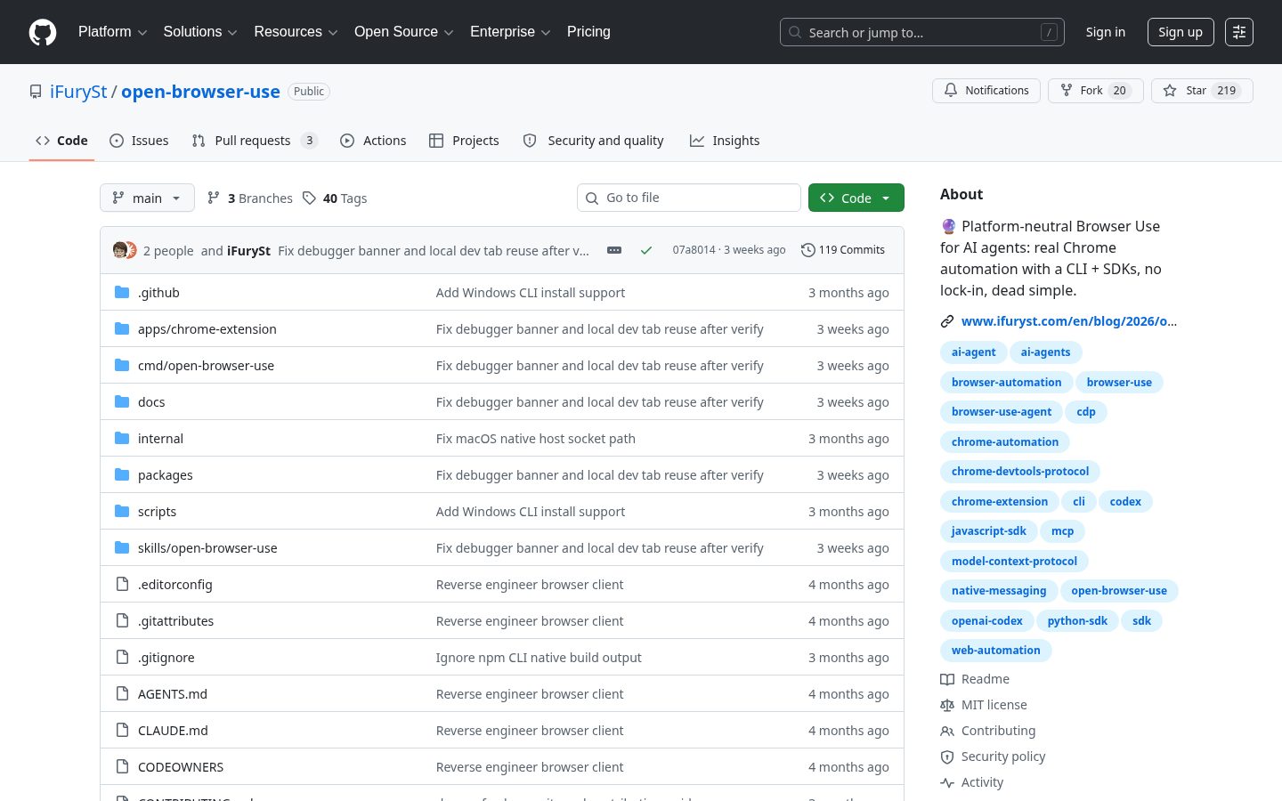Viewport: 1282px width, 801px height.
Task: Click the Search or jump to field
Action: [x=922, y=32]
